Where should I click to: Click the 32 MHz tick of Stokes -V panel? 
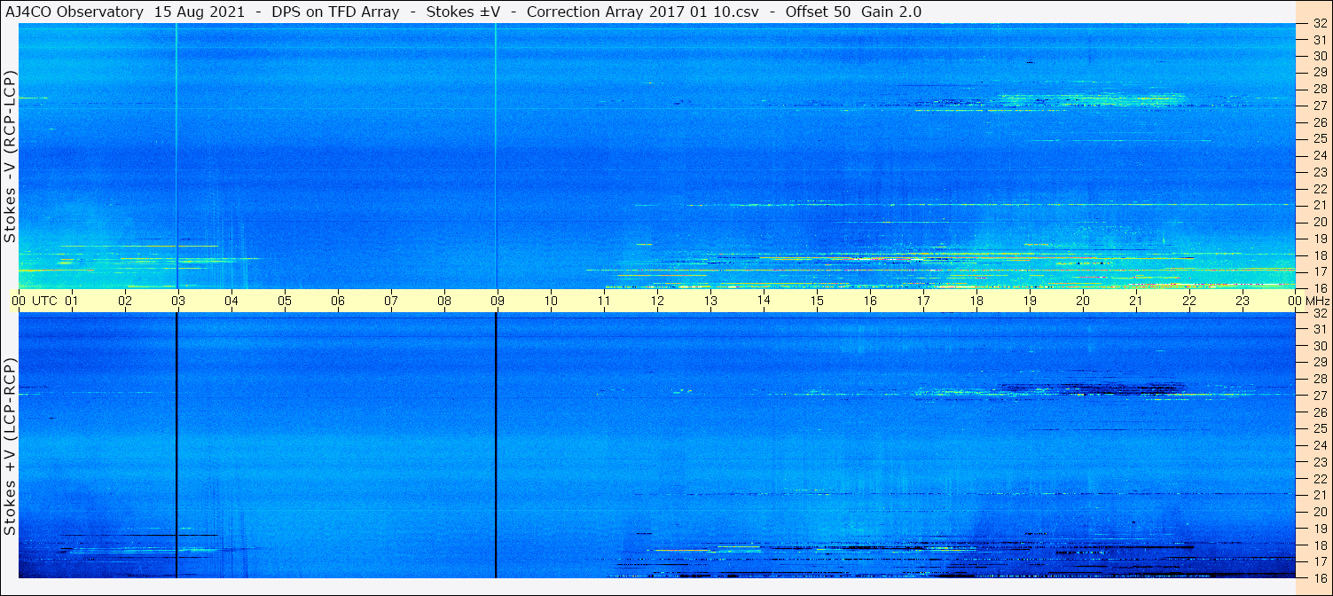(1320, 24)
